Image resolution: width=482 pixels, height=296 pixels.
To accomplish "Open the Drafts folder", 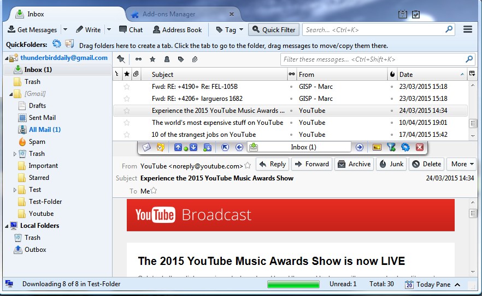I will (37, 106).
